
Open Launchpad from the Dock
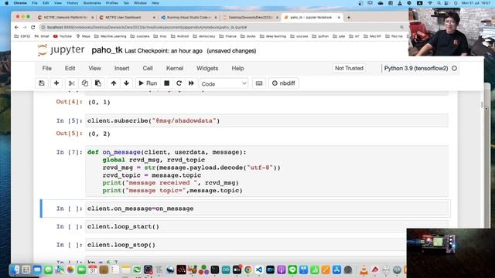click(26, 270)
